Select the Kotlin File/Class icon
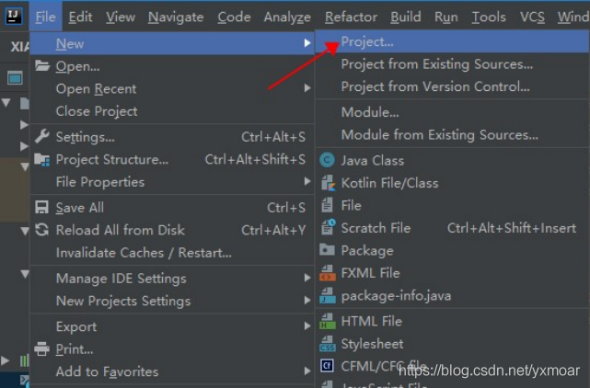The width and height of the screenshot is (590, 388). coord(326,183)
